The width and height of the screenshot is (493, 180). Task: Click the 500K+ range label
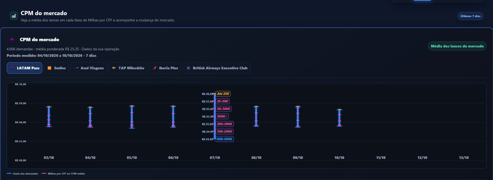point(222,116)
